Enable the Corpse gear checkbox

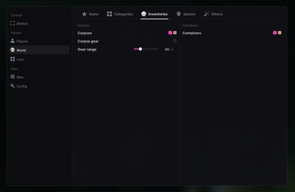[x=175, y=41]
